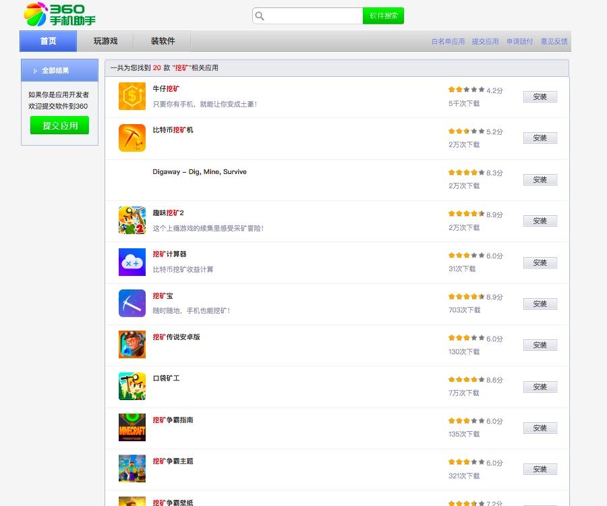The image size is (607, 506).
Task: Open the 挖矿争霸指南 Minecraft icon
Action: pyautogui.click(x=132, y=428)
